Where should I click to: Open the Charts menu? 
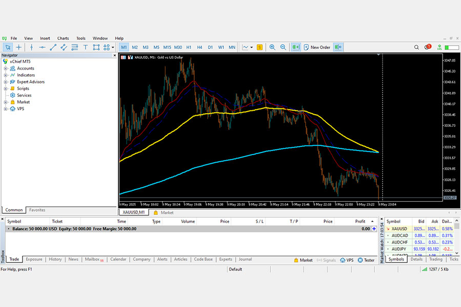(x=63, y=38)
